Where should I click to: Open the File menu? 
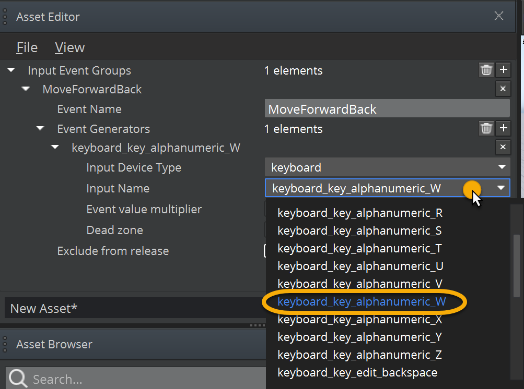(27, 47)
